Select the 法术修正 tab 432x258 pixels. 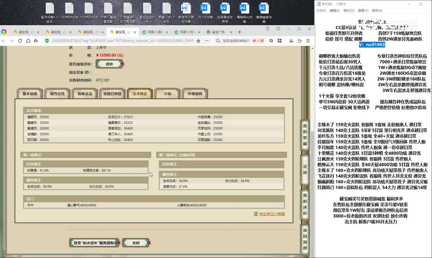click(x=140, y=94)
